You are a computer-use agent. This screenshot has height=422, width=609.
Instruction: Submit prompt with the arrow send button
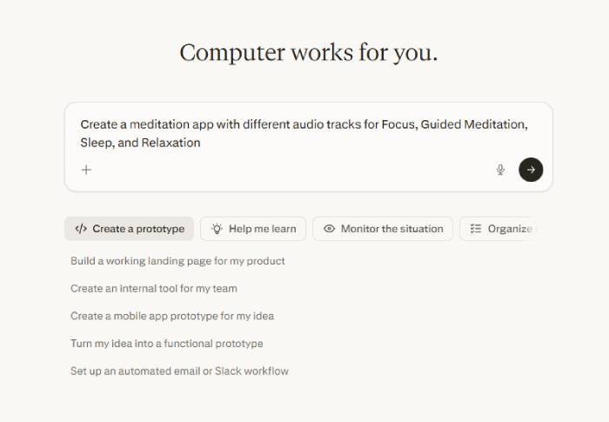tap(531, 170)
